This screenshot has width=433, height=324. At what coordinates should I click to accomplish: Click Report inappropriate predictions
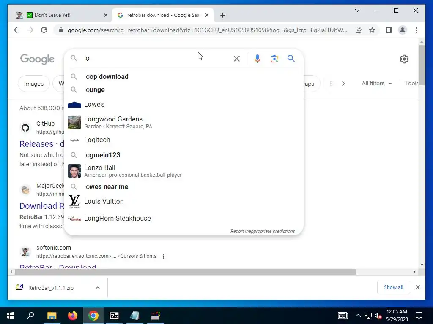pyautogui.click(x=263, y=231)
